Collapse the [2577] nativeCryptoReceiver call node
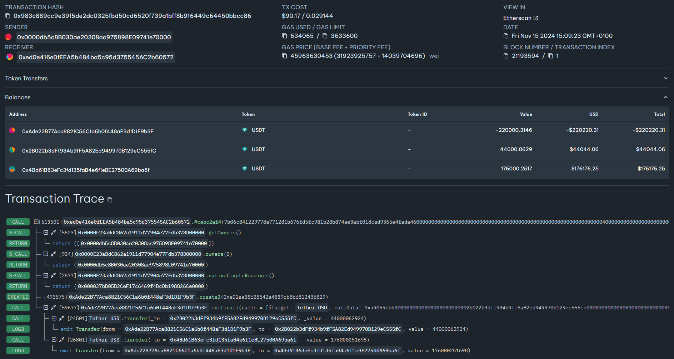674x359 pixels. coord(46,275)
